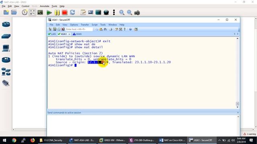Screen dimensions: 257x144
Task: Open SecureCRT Tools menu
Action: [103, 25]
